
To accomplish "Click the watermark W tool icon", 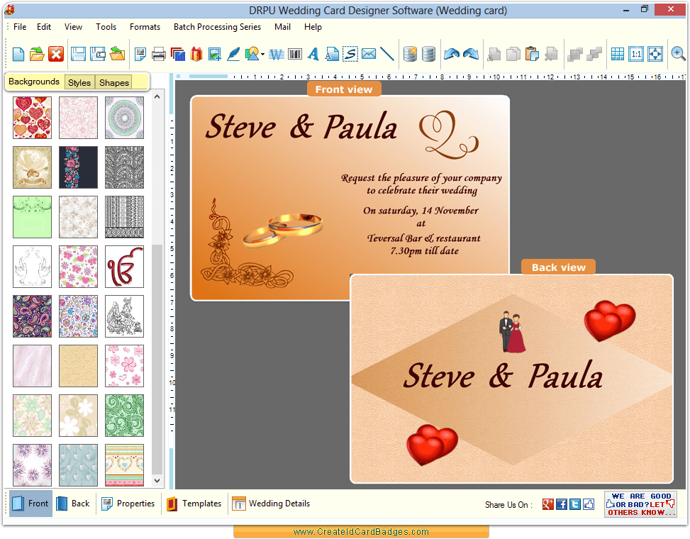I will point(277,54).
